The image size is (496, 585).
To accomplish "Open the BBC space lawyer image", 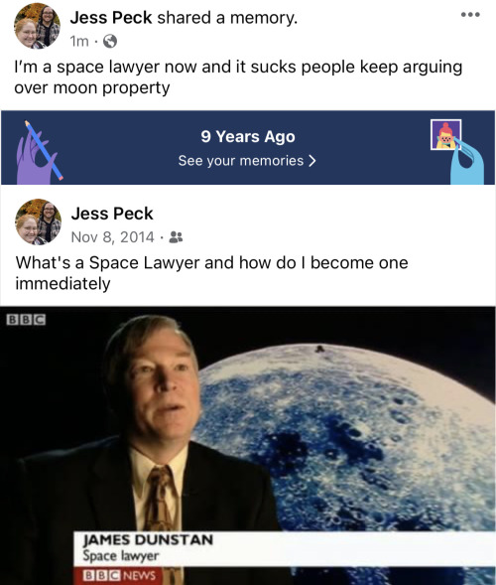I will coord(248,446).
